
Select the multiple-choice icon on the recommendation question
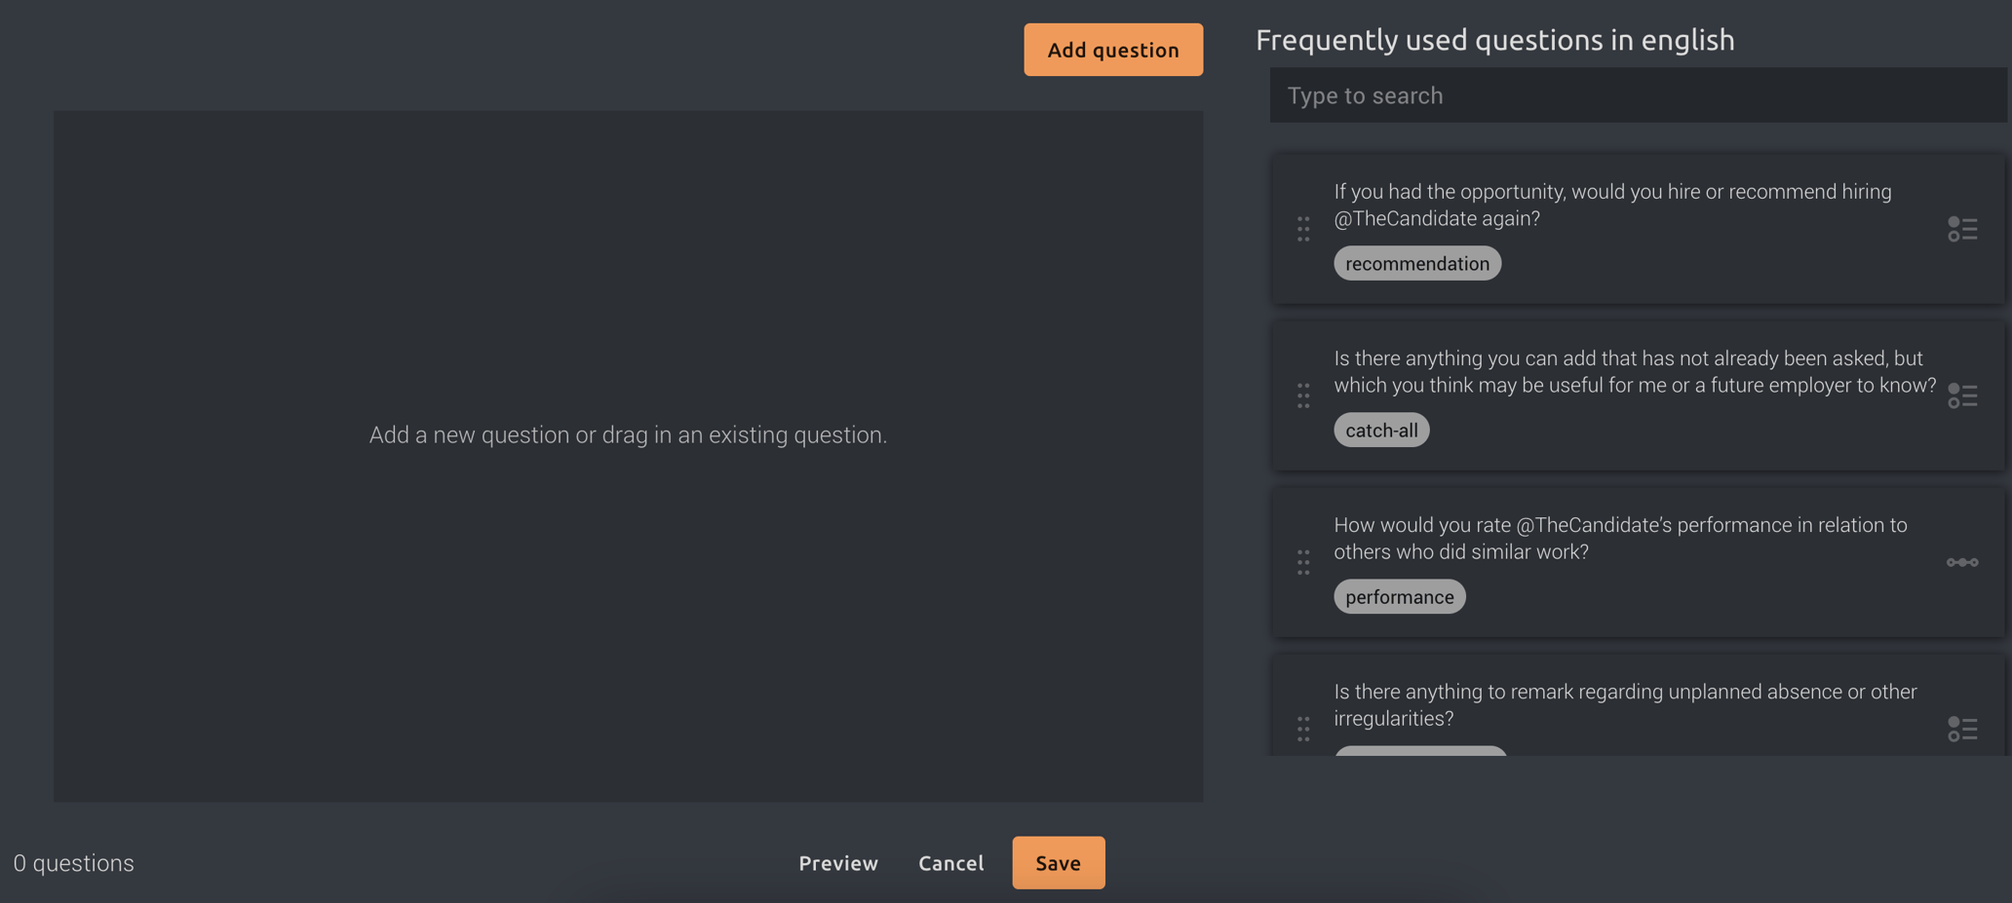click(x=1962, y=229)
